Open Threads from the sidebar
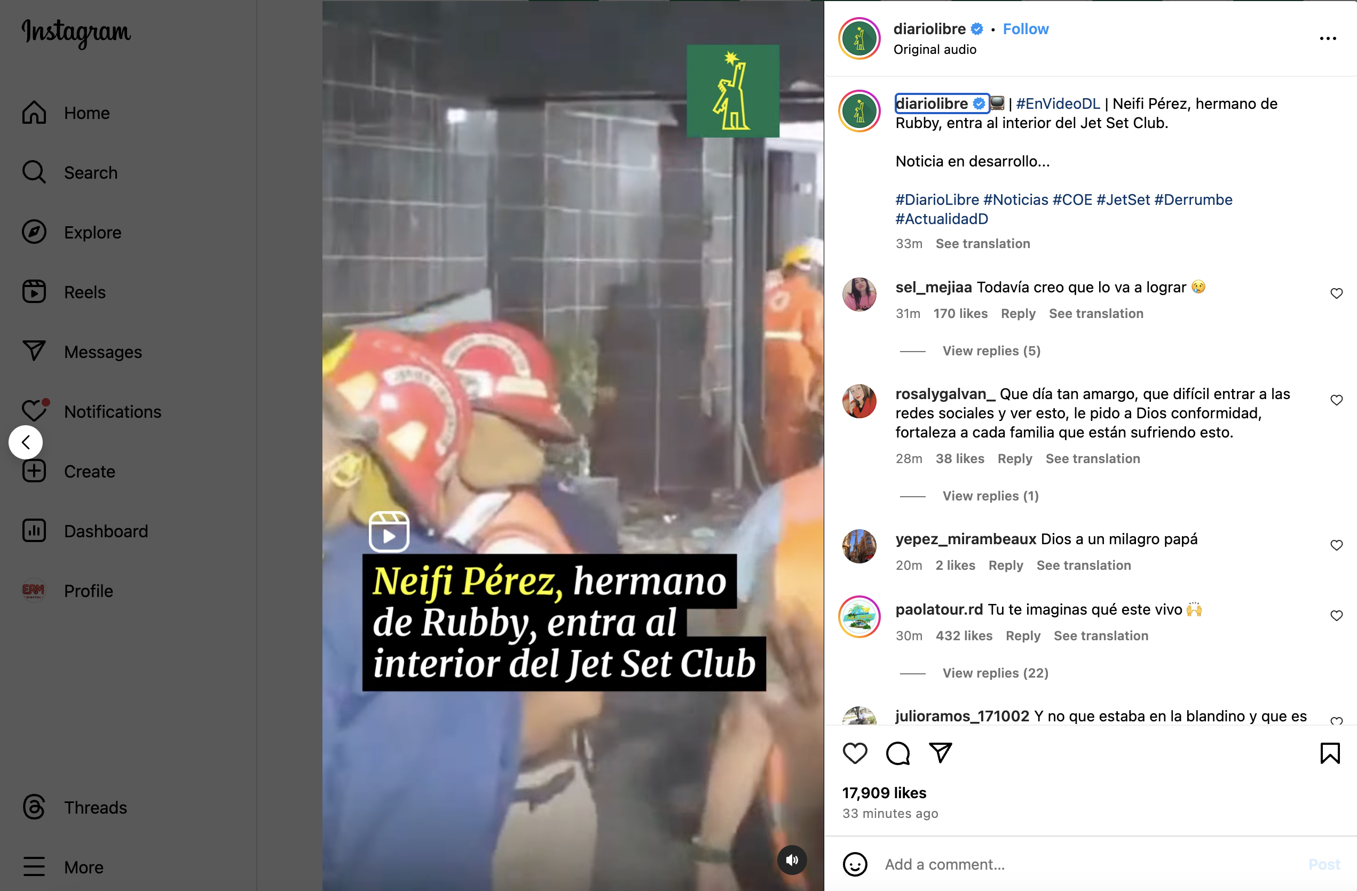The height and width of the screenshot is (891, 1357). [75, 807]
